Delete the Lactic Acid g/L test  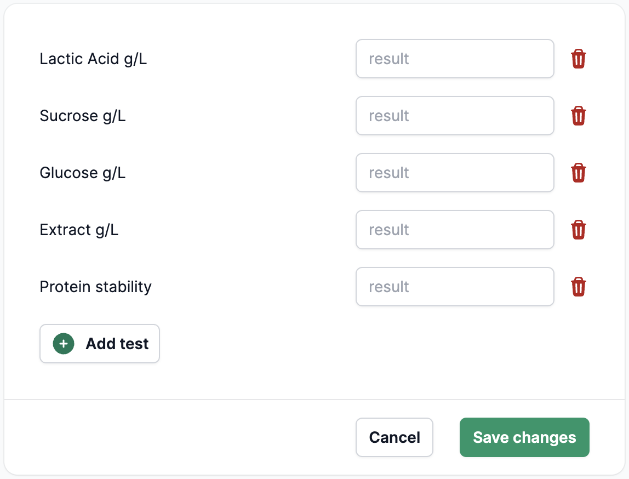(579, 59)
